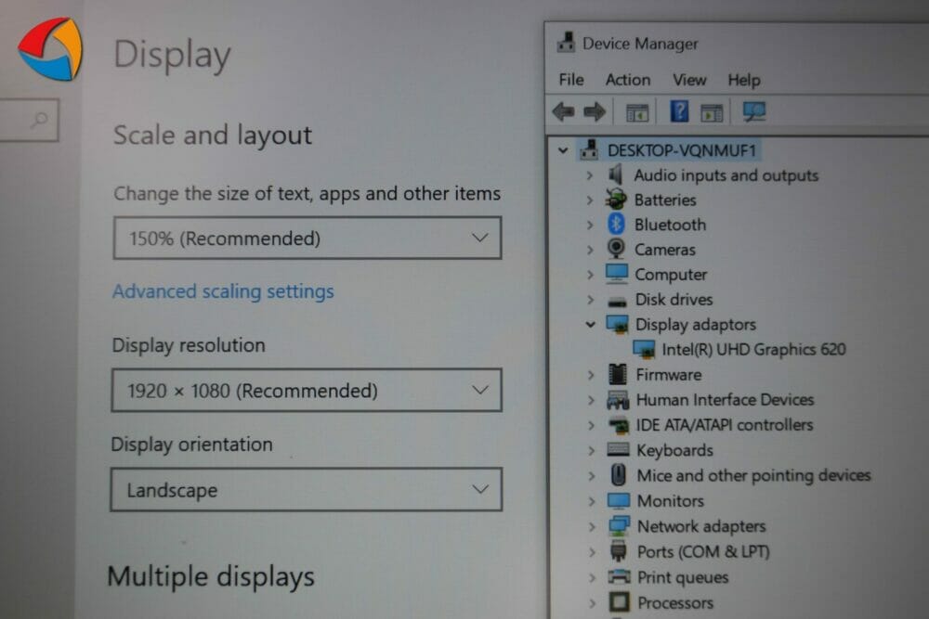Click the Human Interface Devices icon

click(x=618, y=400)
